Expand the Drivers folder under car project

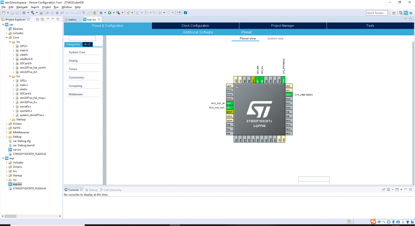pyautogui.click(x=6, y=124)
